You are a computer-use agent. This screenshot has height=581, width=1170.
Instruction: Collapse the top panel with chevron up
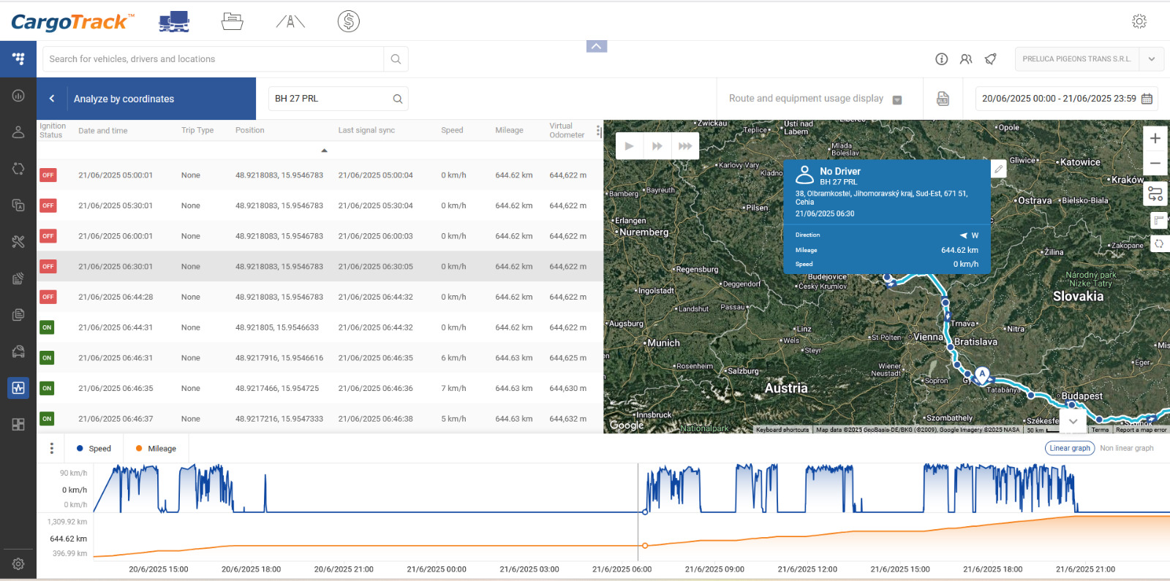pyautogui.click(x=597, y=47)
